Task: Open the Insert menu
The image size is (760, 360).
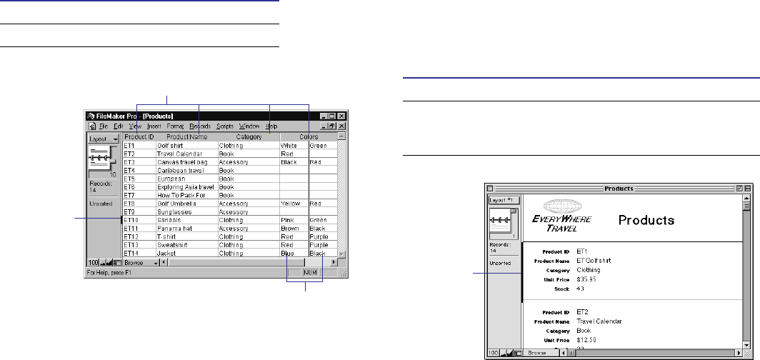Action: coord(154,126)
